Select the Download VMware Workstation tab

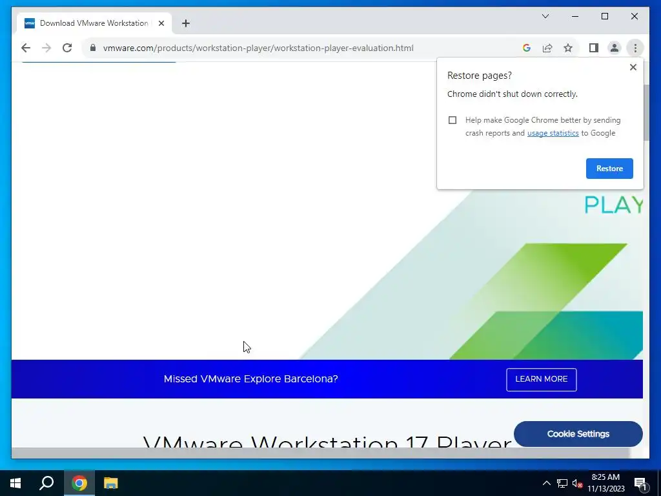pyautogui.click(x=94, y=23)
